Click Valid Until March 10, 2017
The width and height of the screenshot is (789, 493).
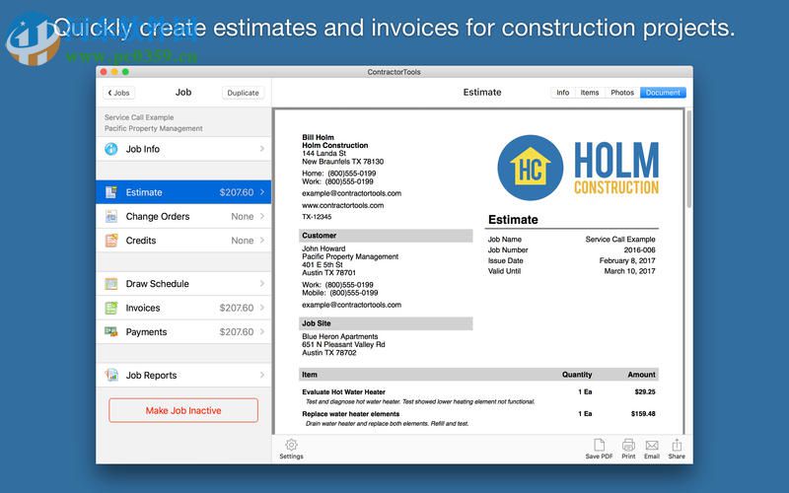point(629,271)
